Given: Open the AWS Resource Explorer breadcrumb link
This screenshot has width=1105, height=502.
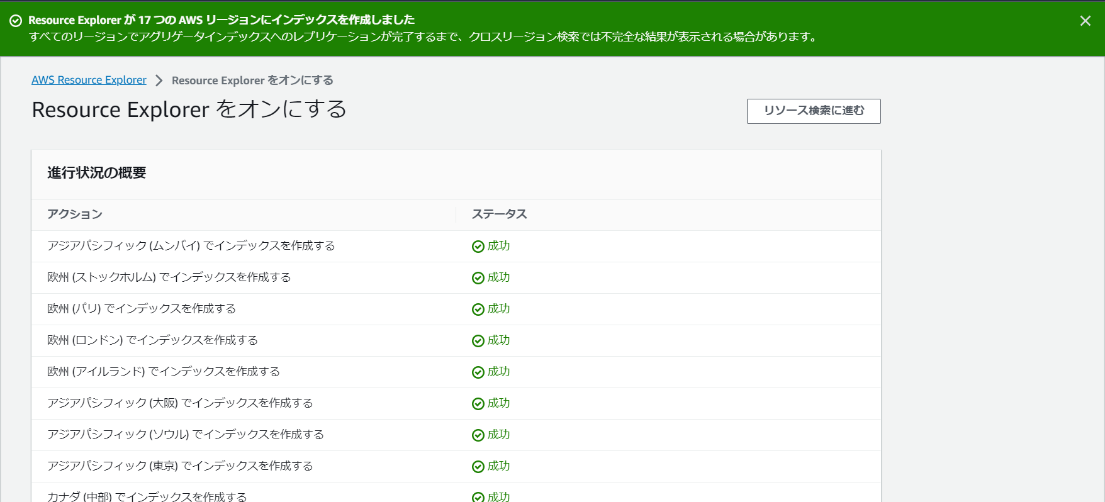Looking at the screenshot, I should pyautogui.click(x=89, y=80).
